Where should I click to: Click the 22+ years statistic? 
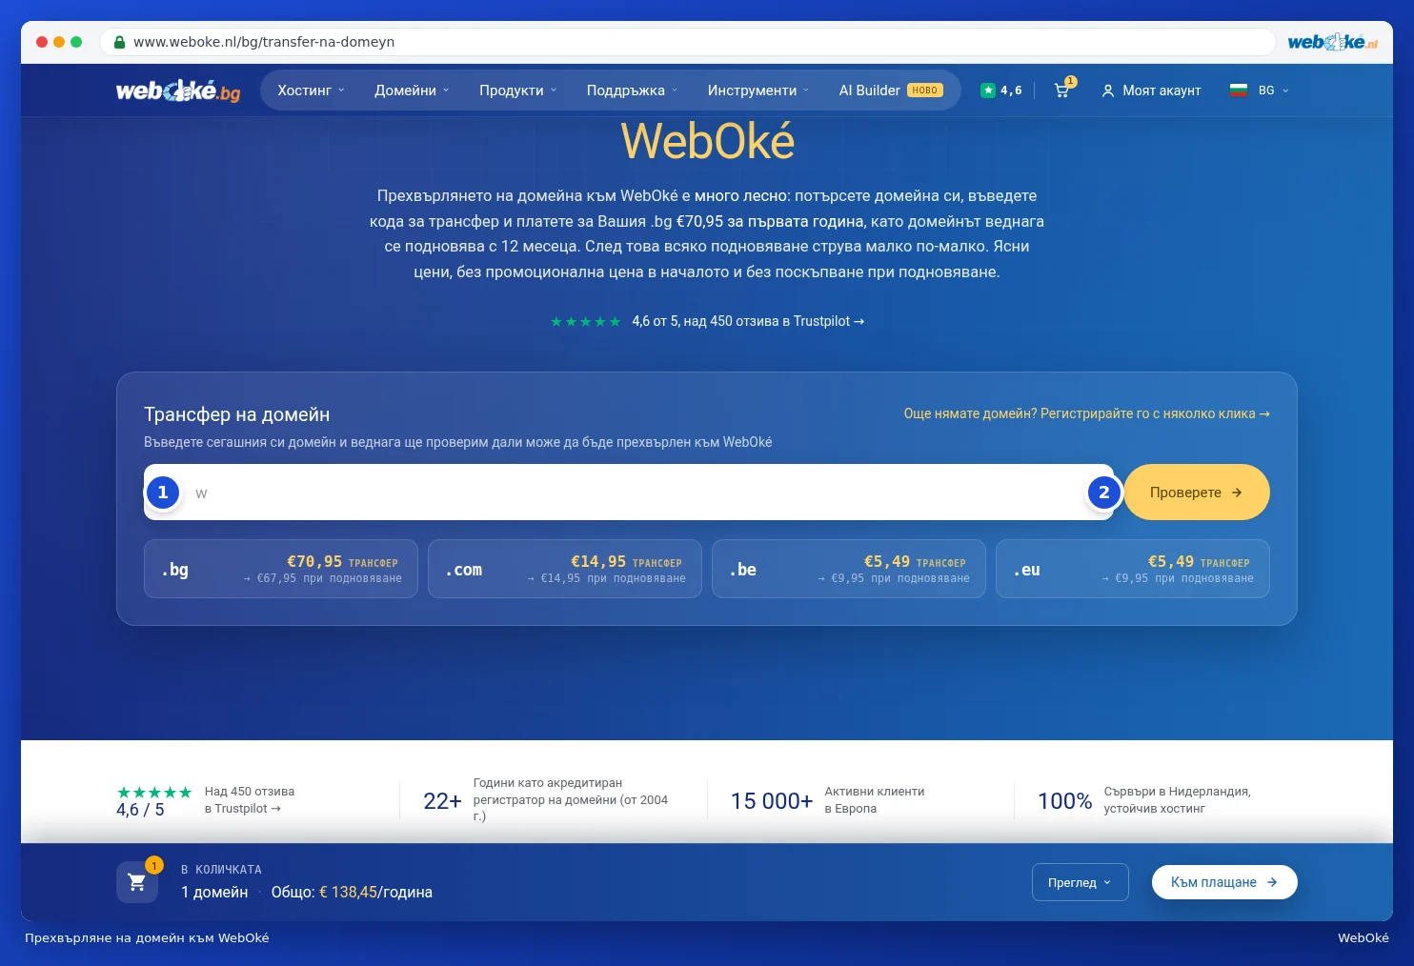[546, 800]
